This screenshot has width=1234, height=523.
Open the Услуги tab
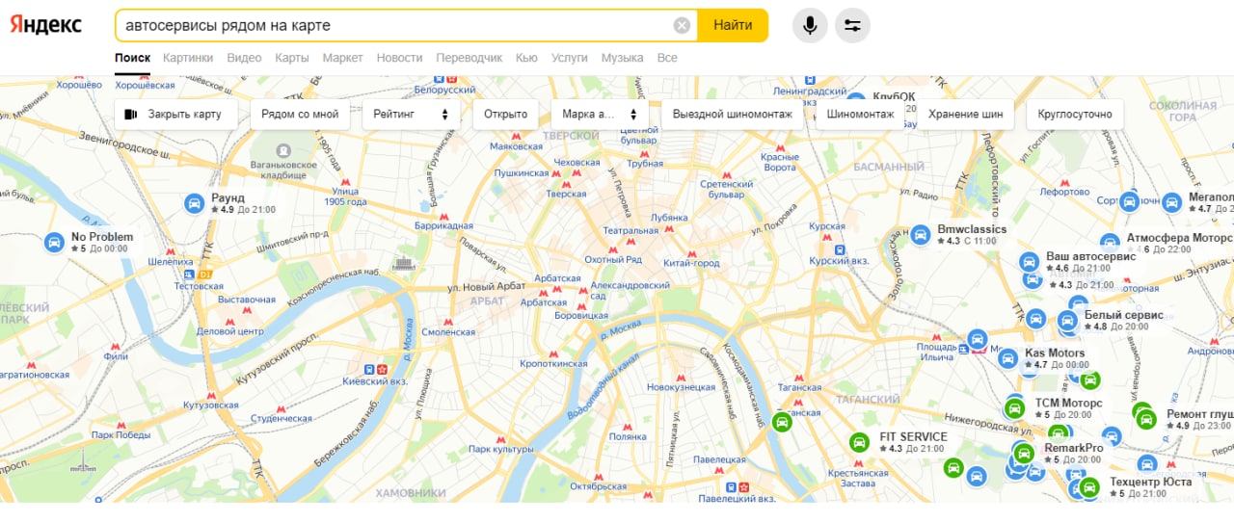click(x=570, y=58)
